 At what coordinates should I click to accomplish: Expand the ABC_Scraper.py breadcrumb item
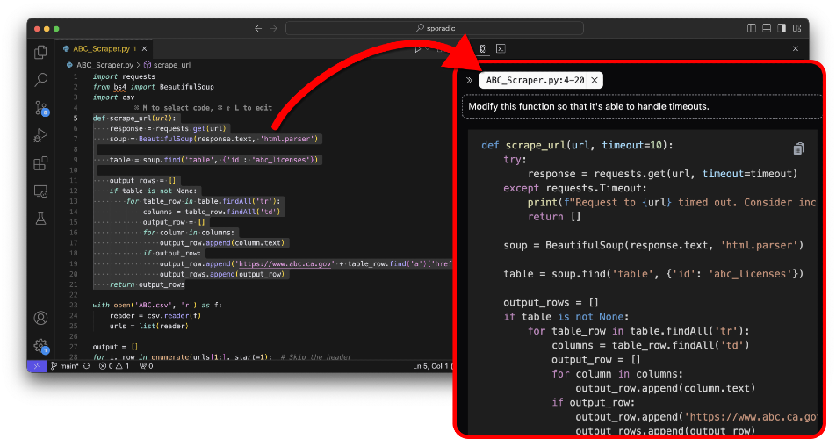click(100, 65)
